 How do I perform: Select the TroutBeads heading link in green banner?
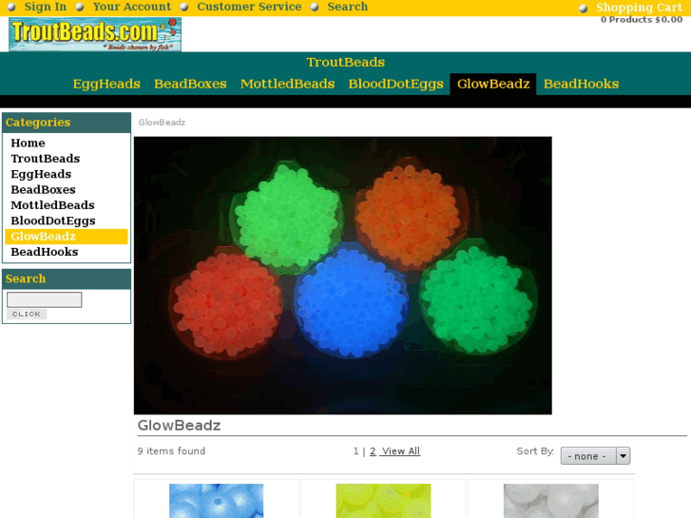coord(346,62)
